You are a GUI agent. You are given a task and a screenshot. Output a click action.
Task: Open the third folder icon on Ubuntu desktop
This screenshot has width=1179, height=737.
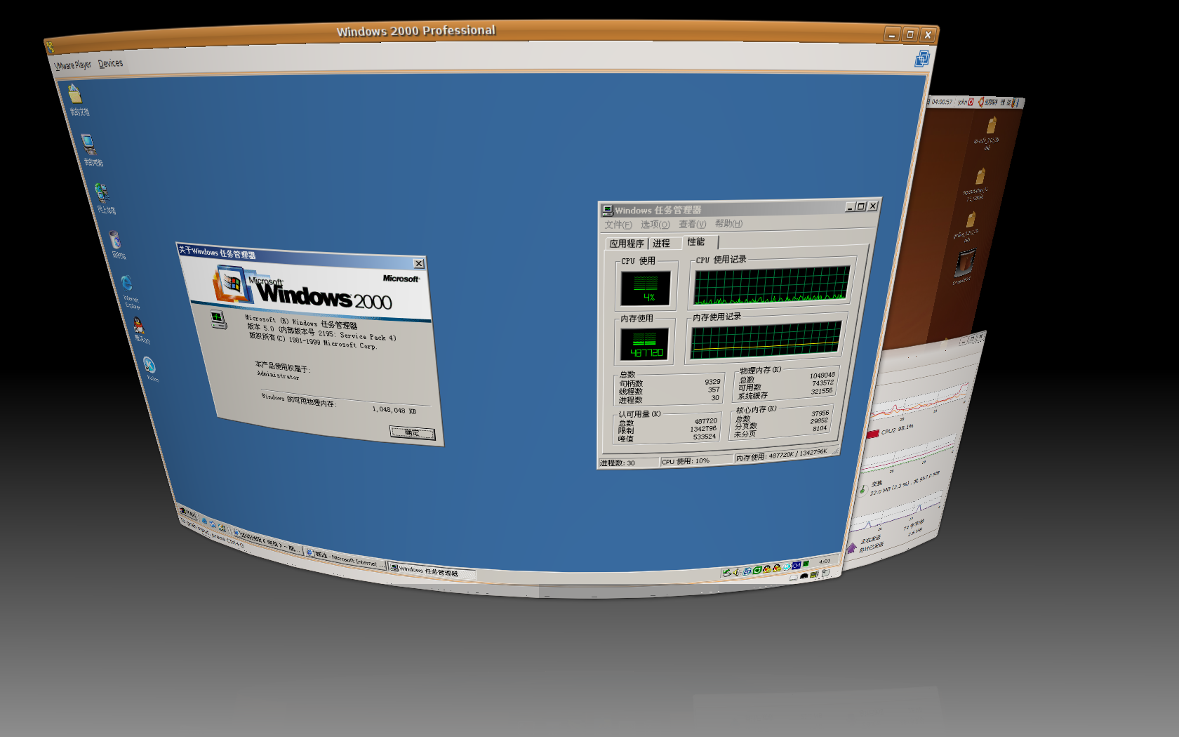971,220
